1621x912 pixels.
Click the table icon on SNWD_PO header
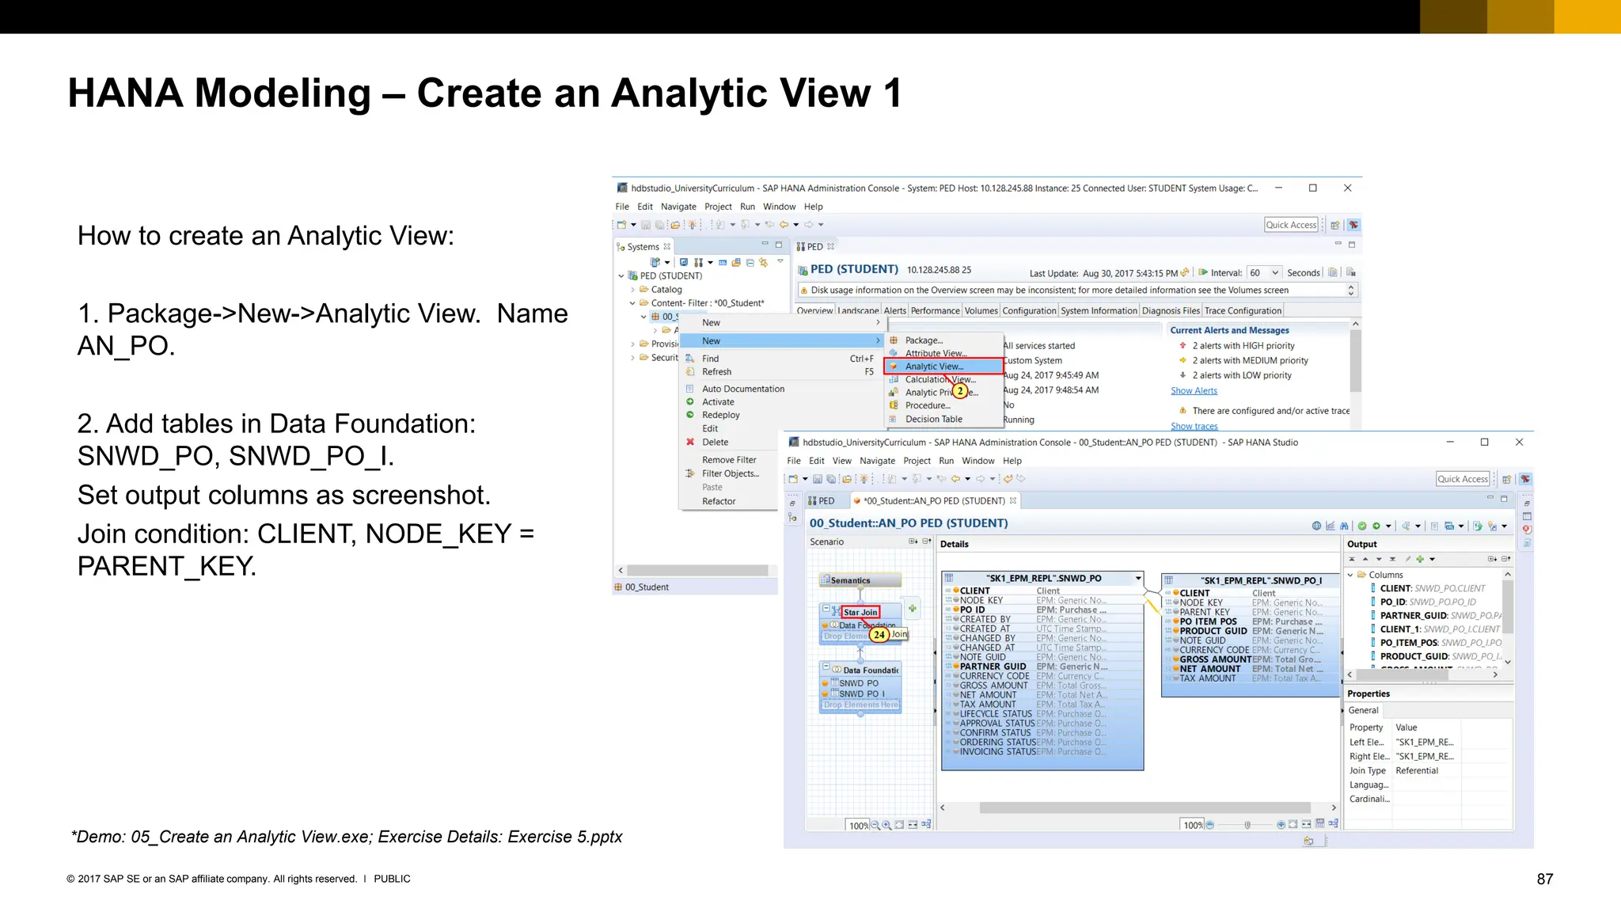coord(949,578)
